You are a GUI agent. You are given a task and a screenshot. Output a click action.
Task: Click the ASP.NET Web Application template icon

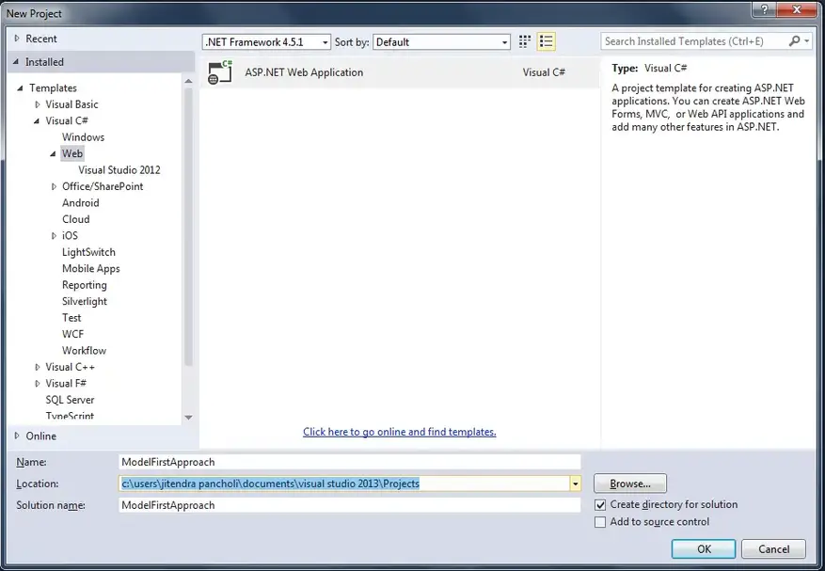click(x=220, y=72)
